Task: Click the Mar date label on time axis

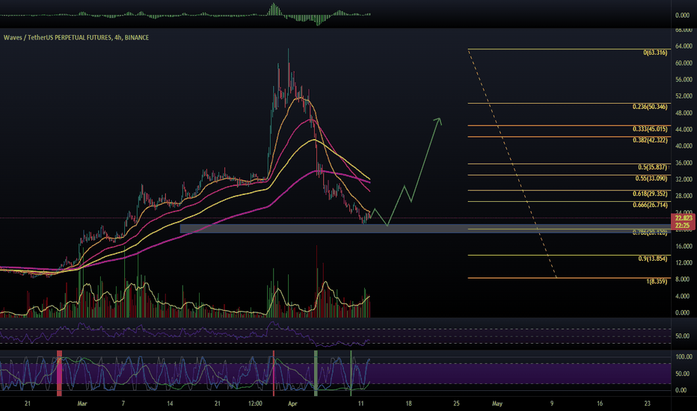Action: pos(82,404)
